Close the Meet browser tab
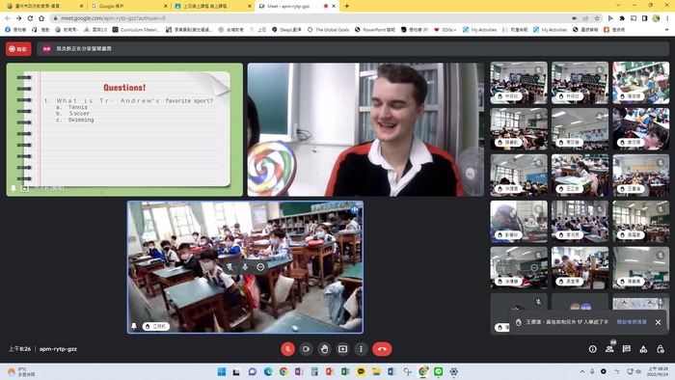 (x=334, y=6)
